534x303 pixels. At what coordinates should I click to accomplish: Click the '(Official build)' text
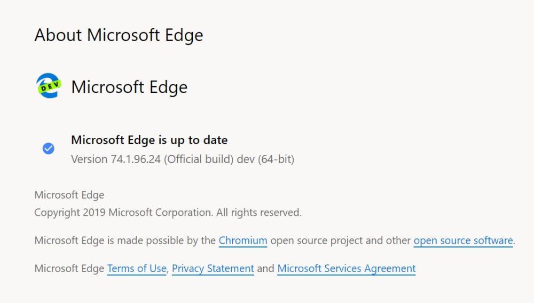coord(197,159)
